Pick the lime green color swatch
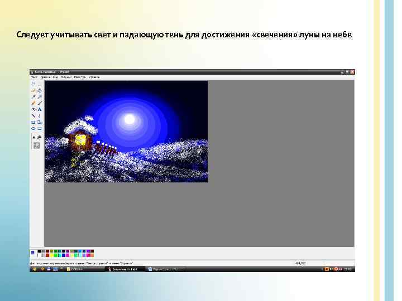The height and width of the screenshot is (301, 402). click(x=56, y=255)
